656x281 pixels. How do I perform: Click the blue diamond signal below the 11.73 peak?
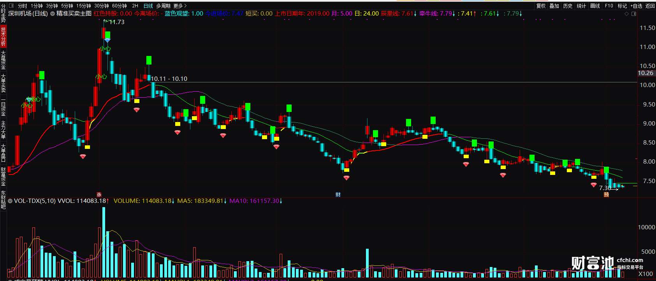pyautogui.click(x=107, y=40)
